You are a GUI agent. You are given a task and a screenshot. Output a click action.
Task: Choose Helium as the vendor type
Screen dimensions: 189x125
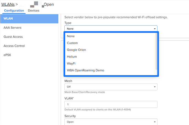click(72, 57)
